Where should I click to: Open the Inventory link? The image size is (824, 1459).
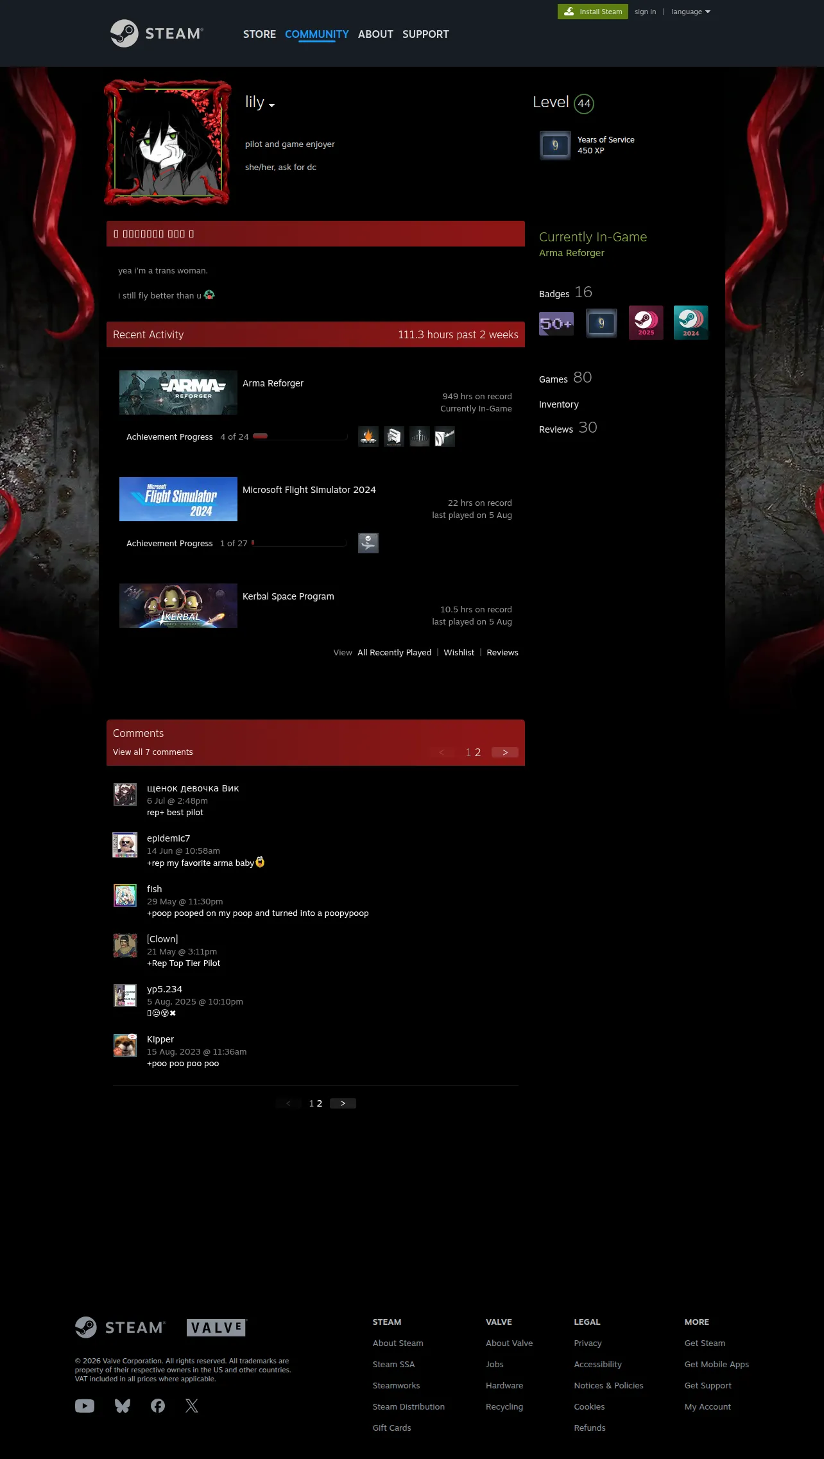point(559,404)
